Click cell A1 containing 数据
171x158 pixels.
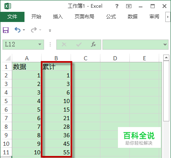tap(27, 67)
